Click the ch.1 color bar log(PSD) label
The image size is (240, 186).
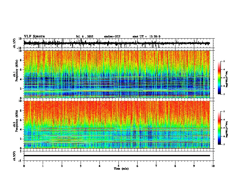[x=227, y=79]
